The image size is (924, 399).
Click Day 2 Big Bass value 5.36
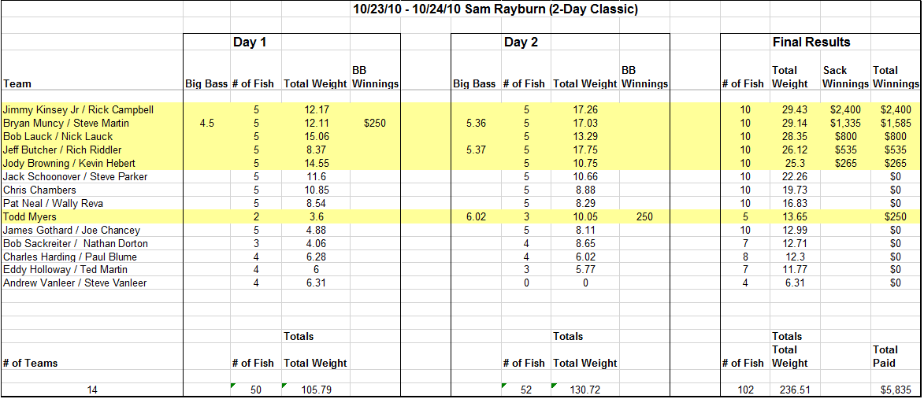pyautogui.click(x=476, y=124)
